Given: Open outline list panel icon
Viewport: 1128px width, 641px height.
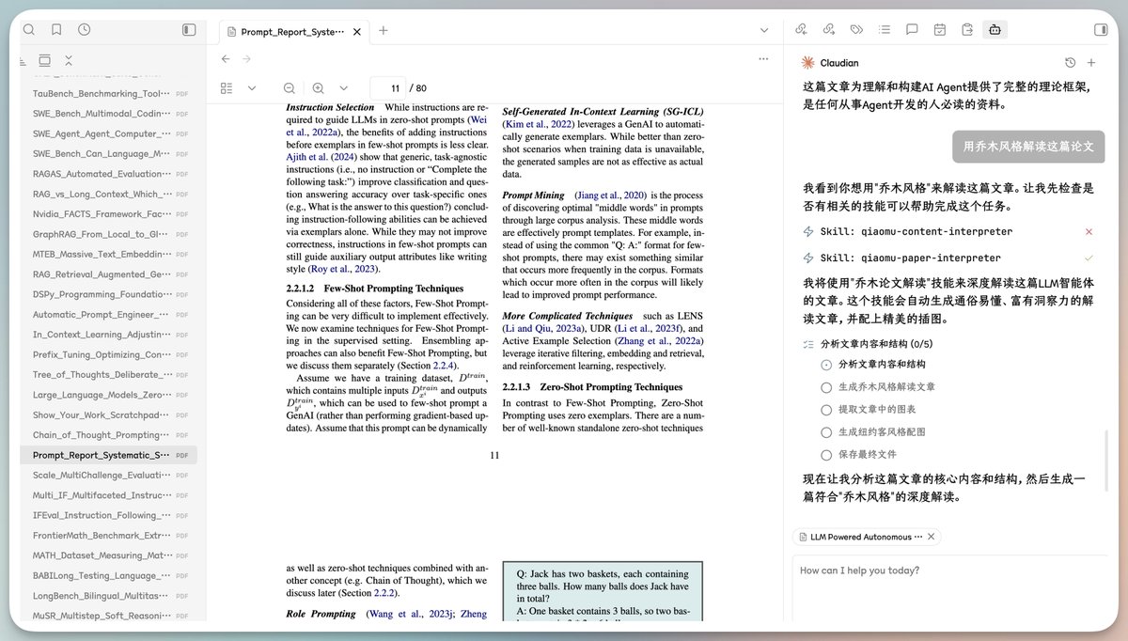Looking at the screenshot, I should coord(884,30).
